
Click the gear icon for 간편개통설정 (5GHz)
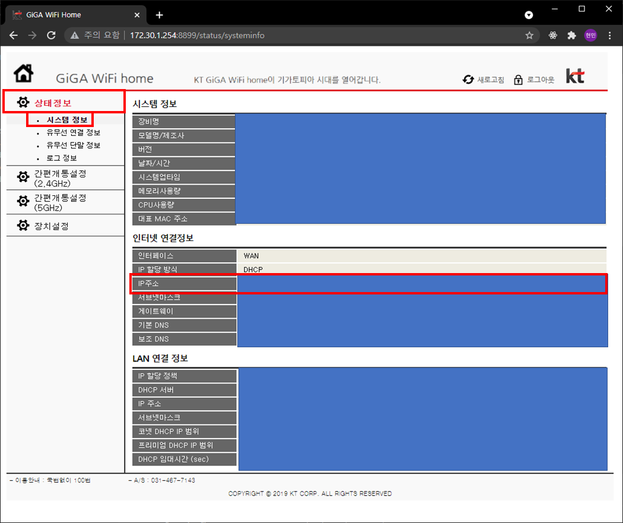(x=23, y=201)
